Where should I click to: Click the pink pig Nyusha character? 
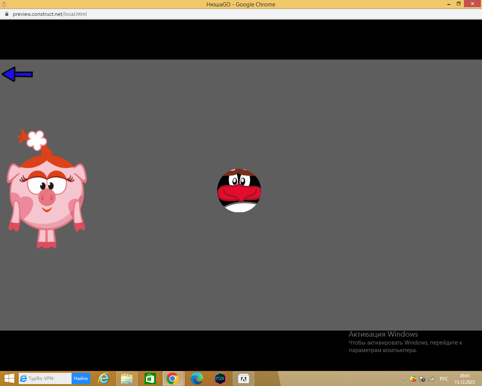(47, 189)
